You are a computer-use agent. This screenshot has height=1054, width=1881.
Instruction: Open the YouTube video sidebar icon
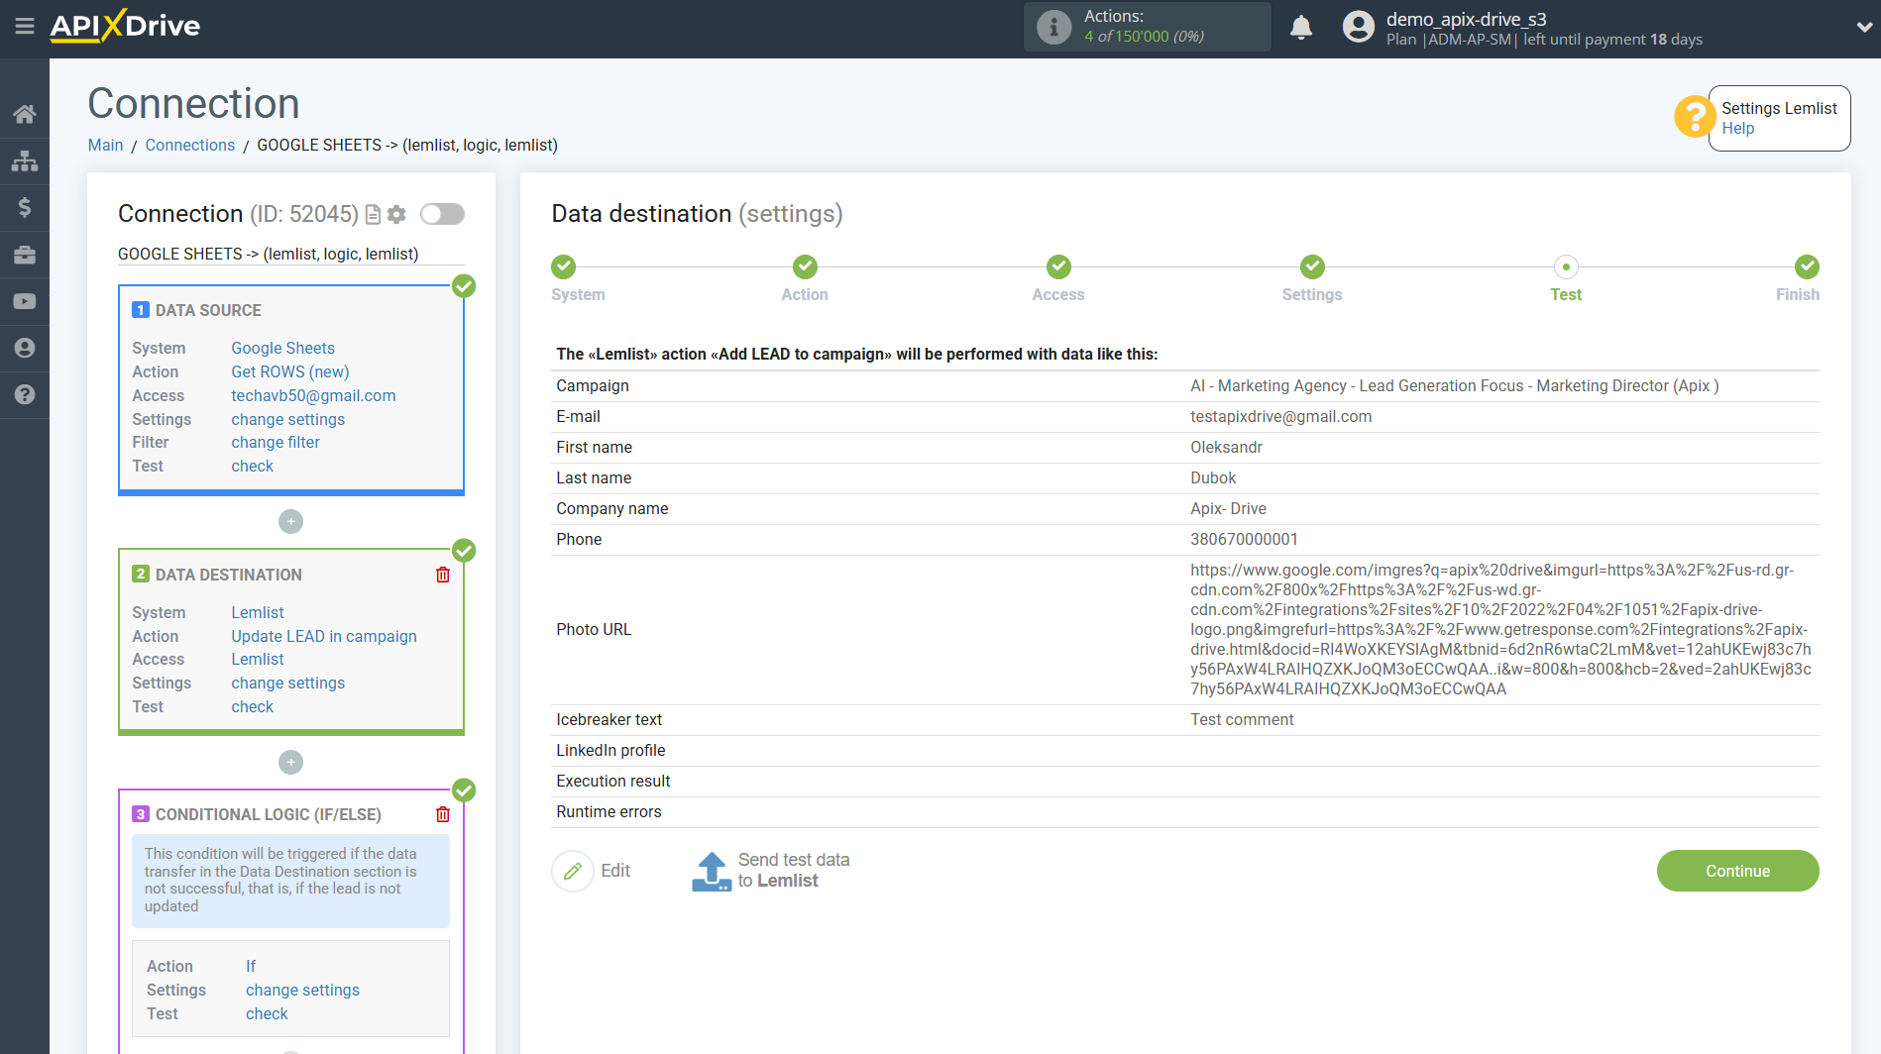point(25,301)
